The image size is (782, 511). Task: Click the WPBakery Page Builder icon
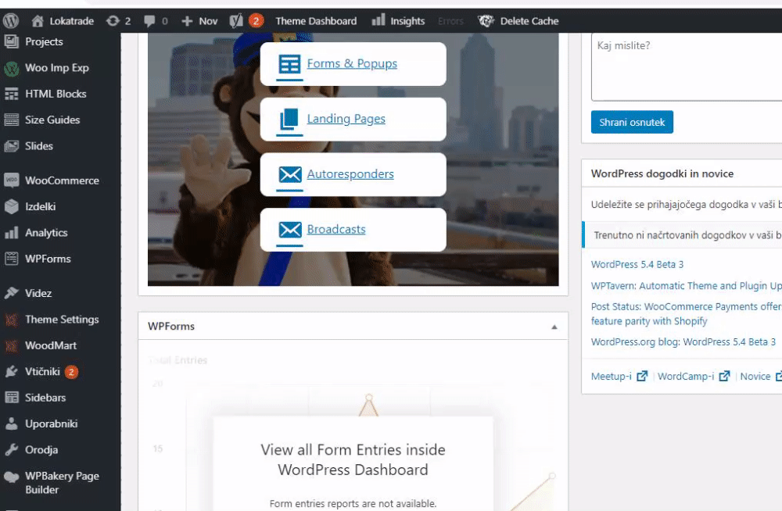12,477
